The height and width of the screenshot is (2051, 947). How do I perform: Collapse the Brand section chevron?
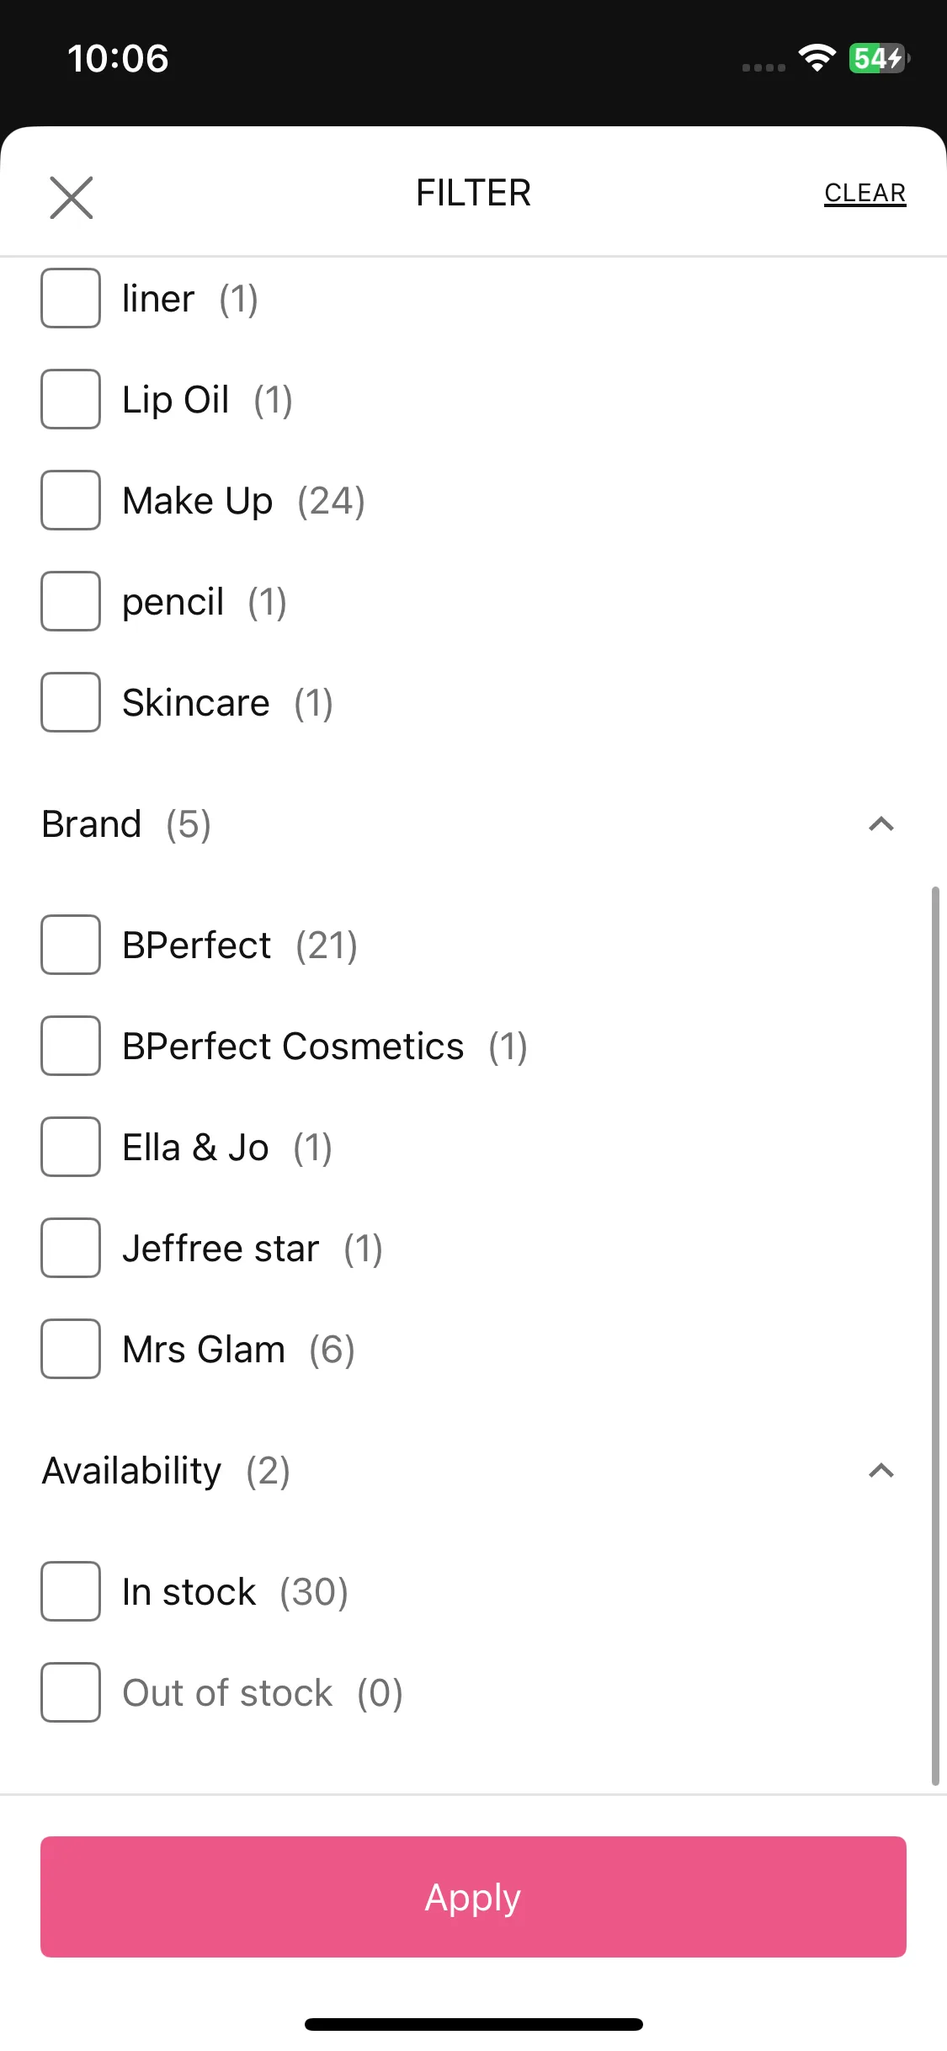pos(880,824)
